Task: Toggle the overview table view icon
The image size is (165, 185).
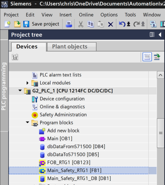Action: (x=147, y=57)
